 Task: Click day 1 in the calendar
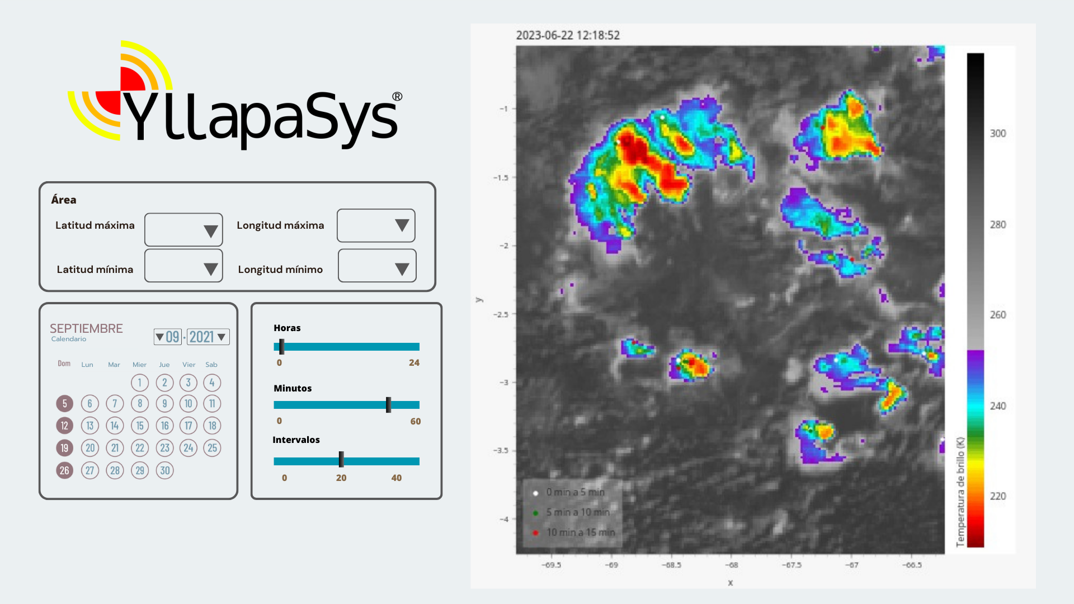[140, 383]
